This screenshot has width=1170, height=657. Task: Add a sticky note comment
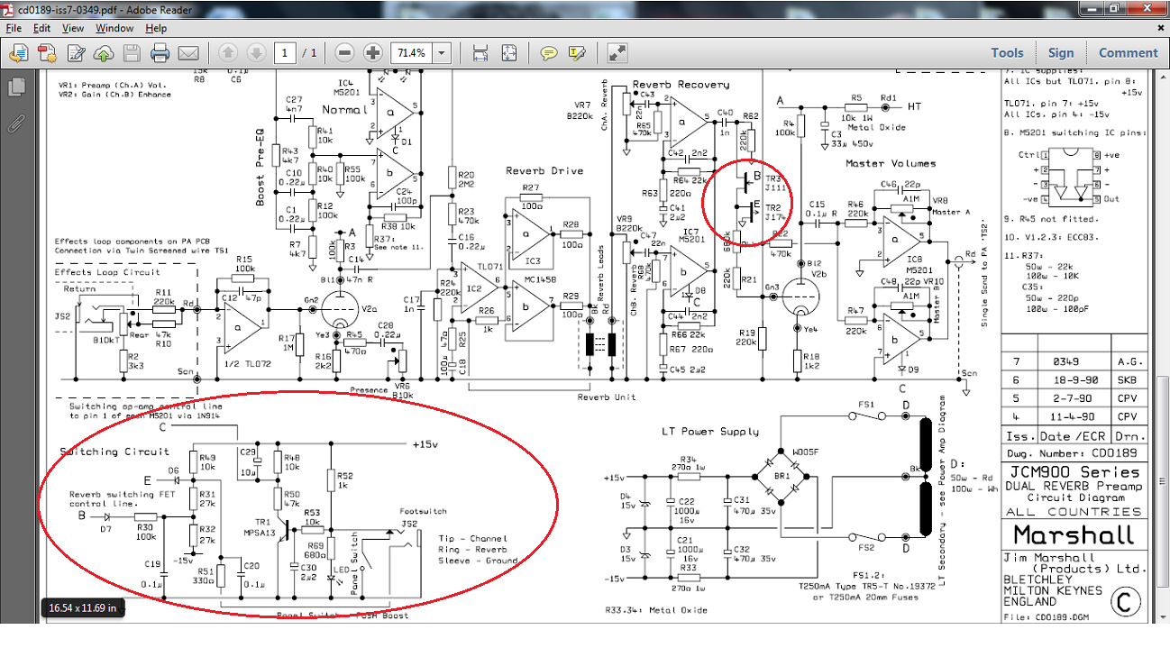coord(548,53)
